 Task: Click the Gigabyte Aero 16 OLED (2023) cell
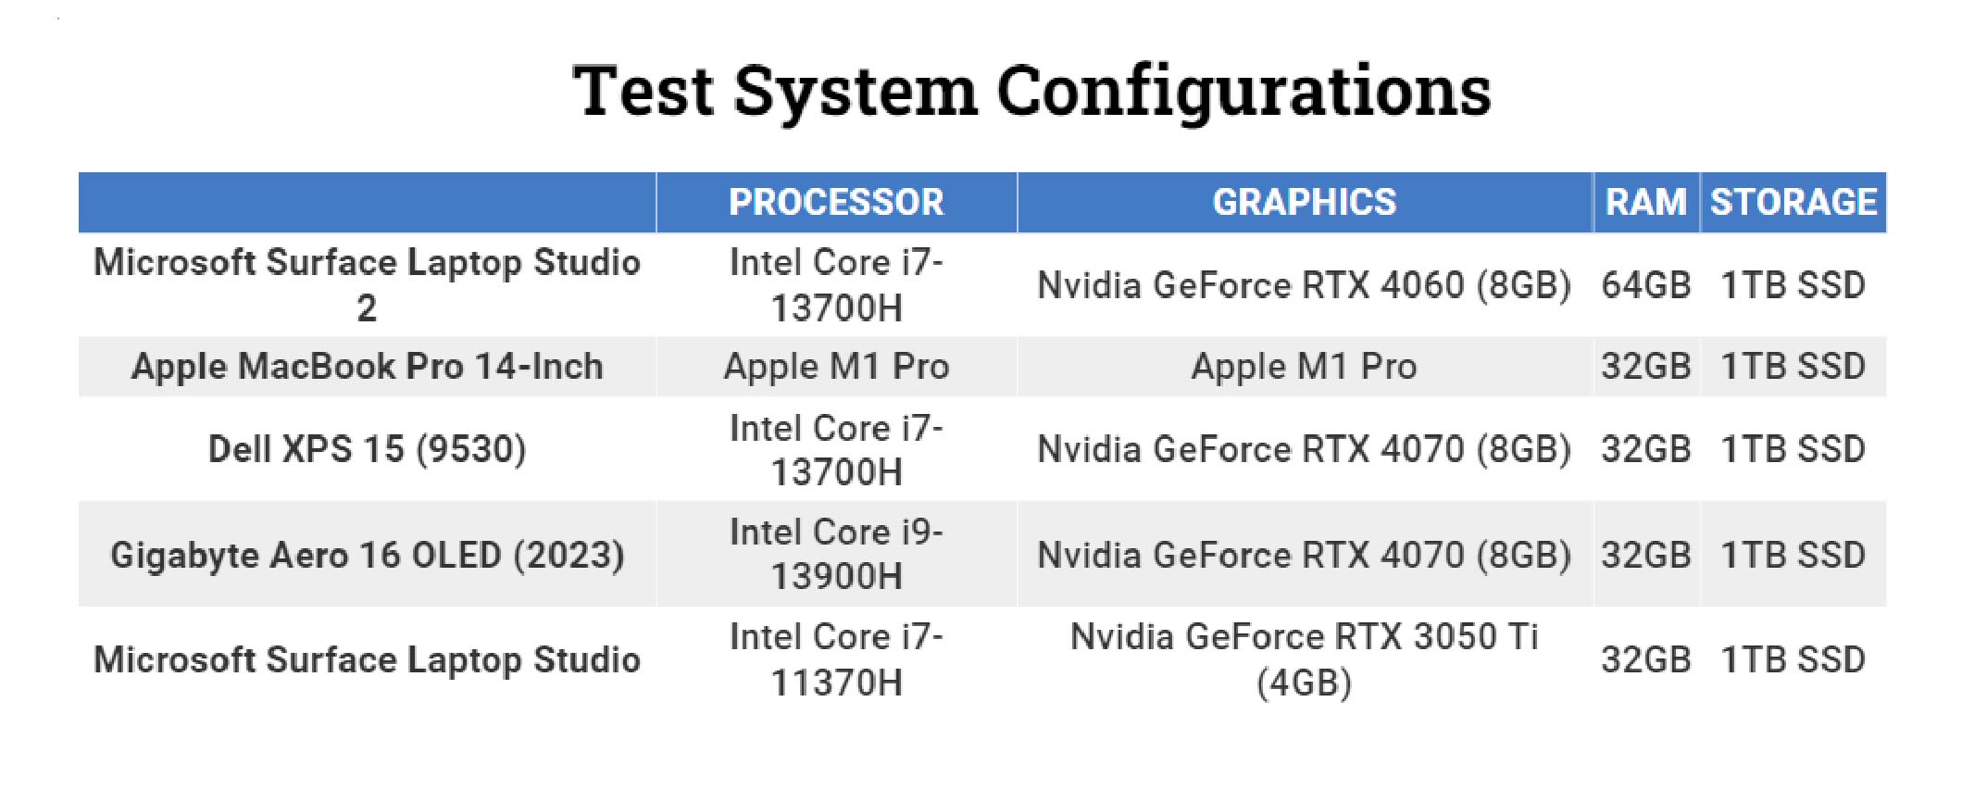(x=367, y=555)
